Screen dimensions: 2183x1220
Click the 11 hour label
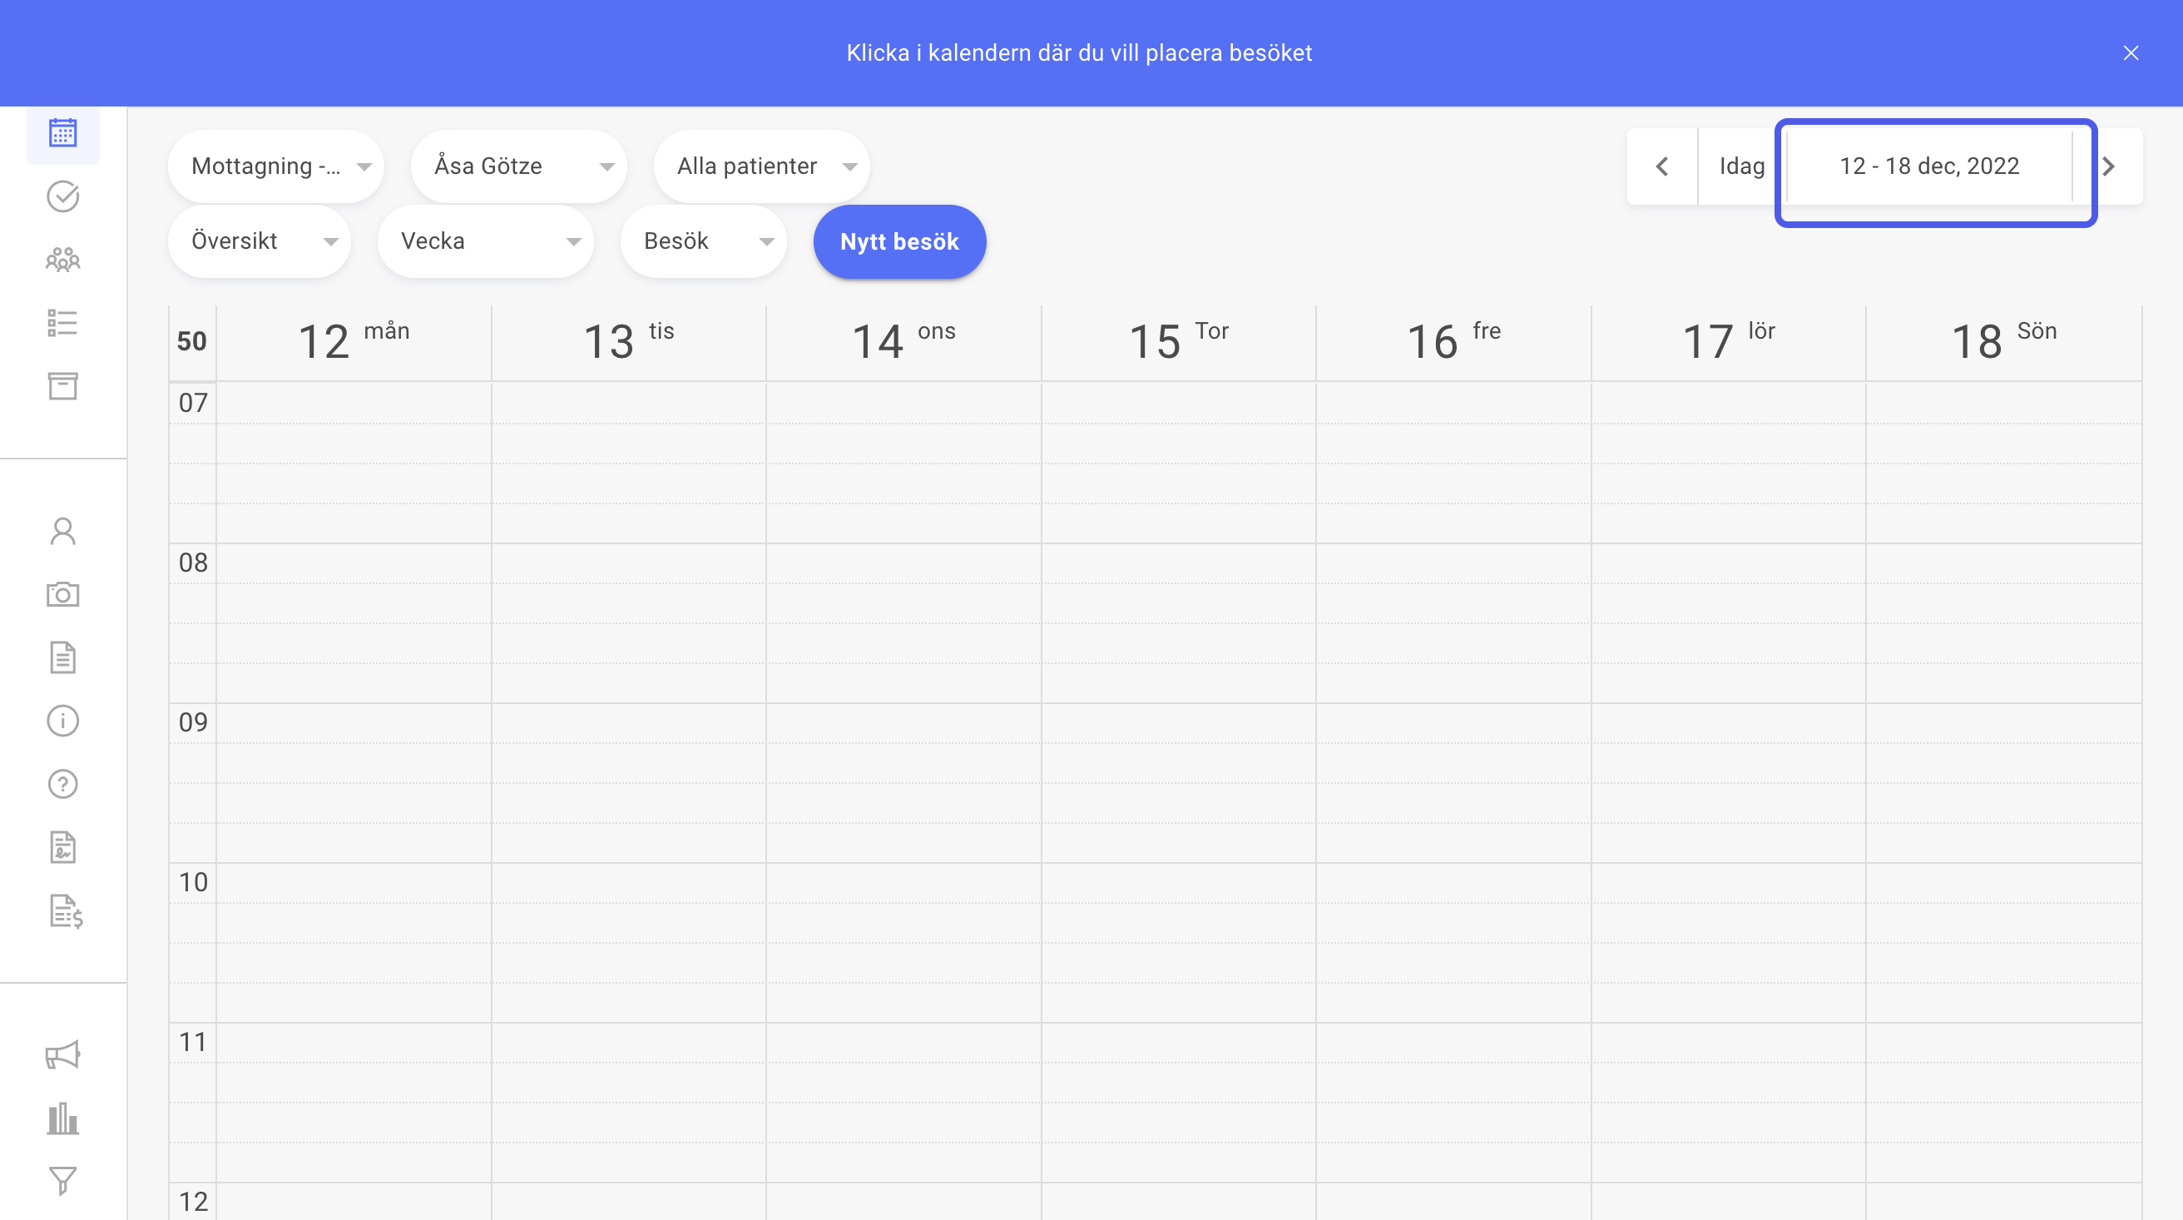[x=193, y=1042]
